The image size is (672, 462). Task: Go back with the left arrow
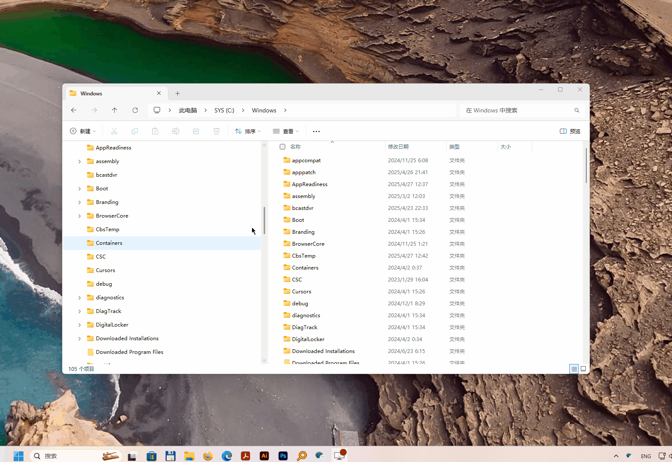pyautogui.click(x=74, y=110)
